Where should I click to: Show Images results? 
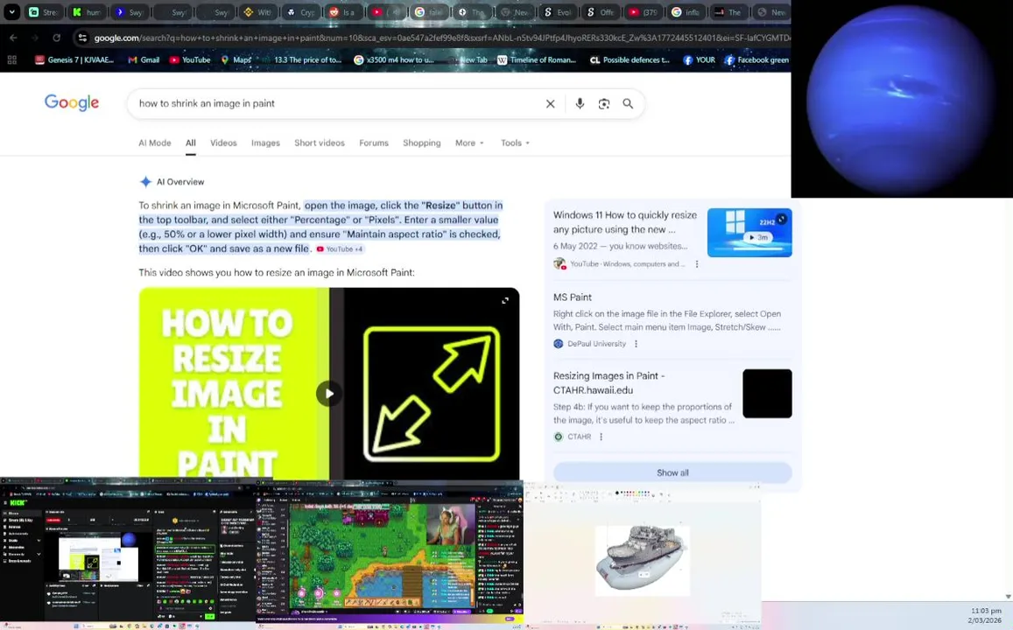click(265, 143)
